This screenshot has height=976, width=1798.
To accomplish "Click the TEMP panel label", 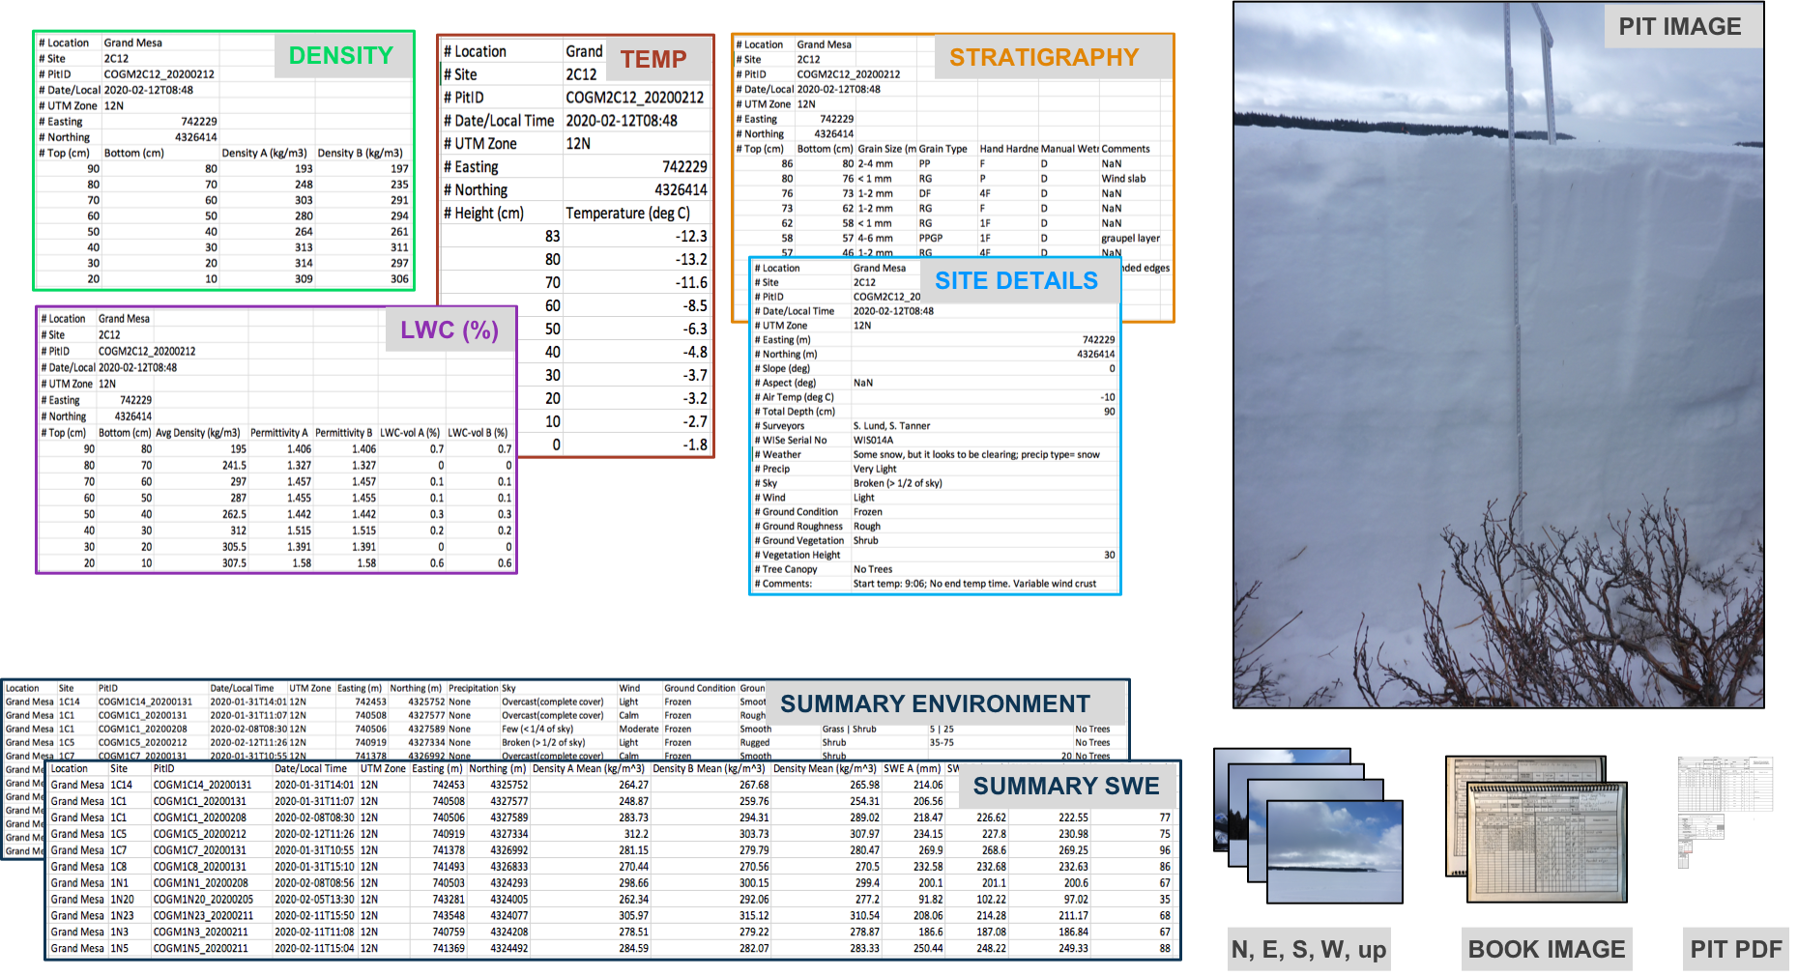I will coord(653,59).
